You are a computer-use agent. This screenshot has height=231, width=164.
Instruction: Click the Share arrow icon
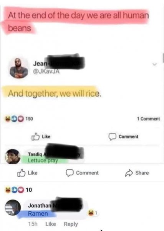click(x=129, y=173)
